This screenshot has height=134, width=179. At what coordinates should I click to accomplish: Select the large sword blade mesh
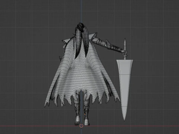125,89
